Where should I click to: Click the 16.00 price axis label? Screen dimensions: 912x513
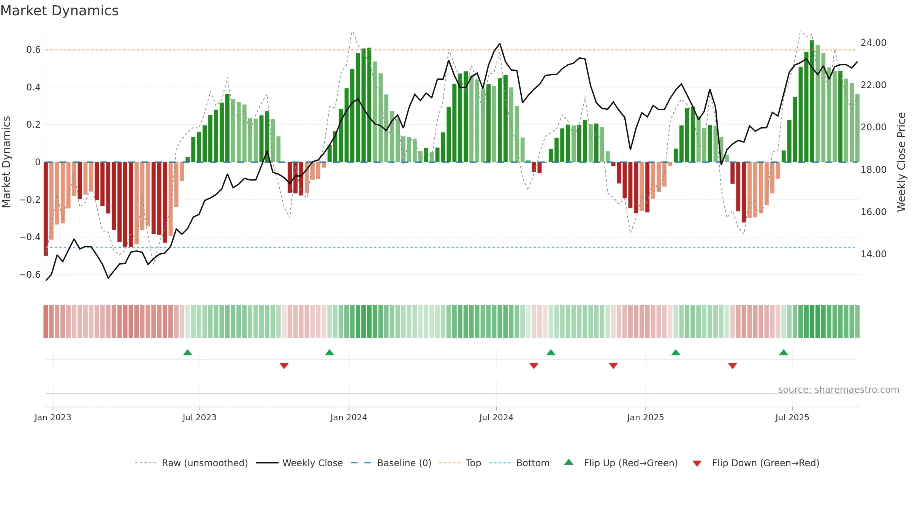(x=874, y=212)
